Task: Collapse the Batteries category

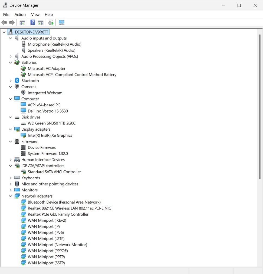Action: click(x=11, y=62)
